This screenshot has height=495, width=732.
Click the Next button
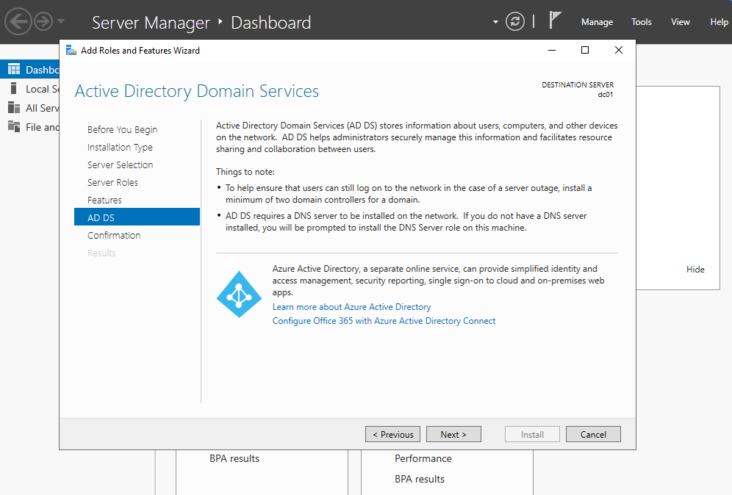[453, 434]
